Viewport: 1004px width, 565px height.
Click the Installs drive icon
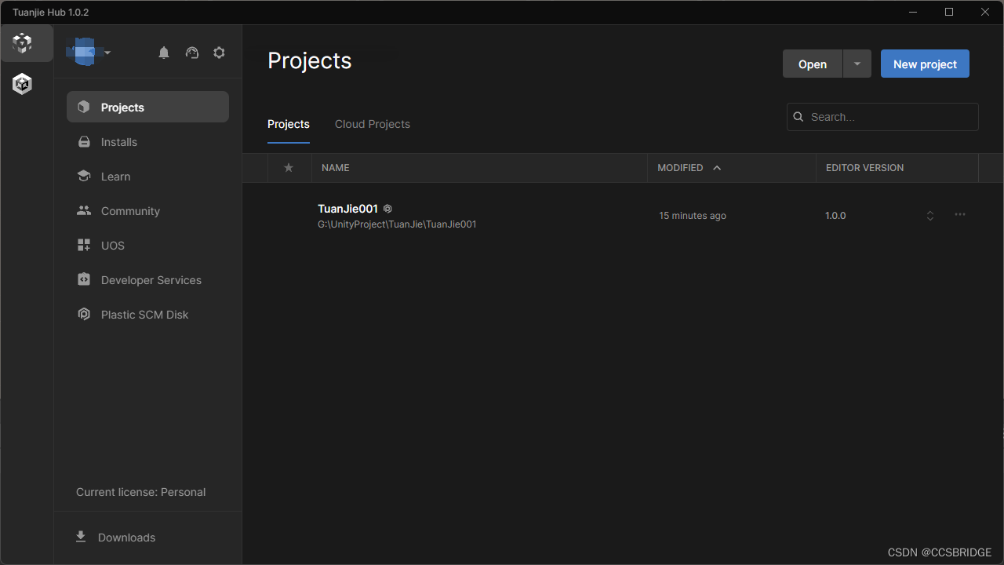[84, 142]
